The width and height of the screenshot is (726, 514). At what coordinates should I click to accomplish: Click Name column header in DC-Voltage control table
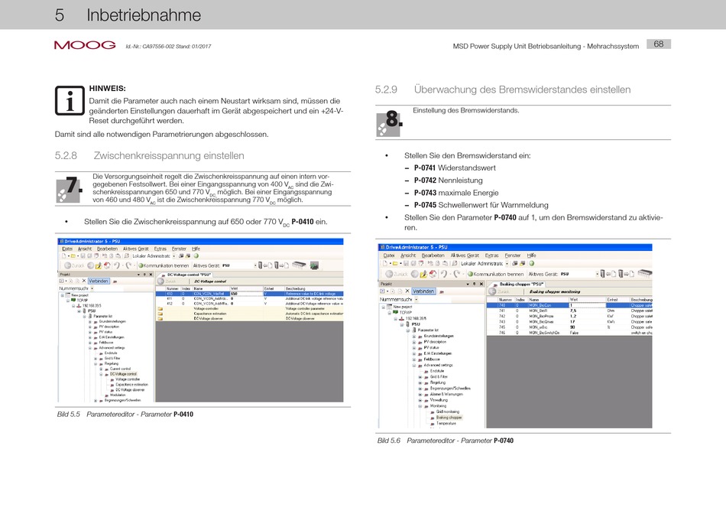click(x=211, y=288)
